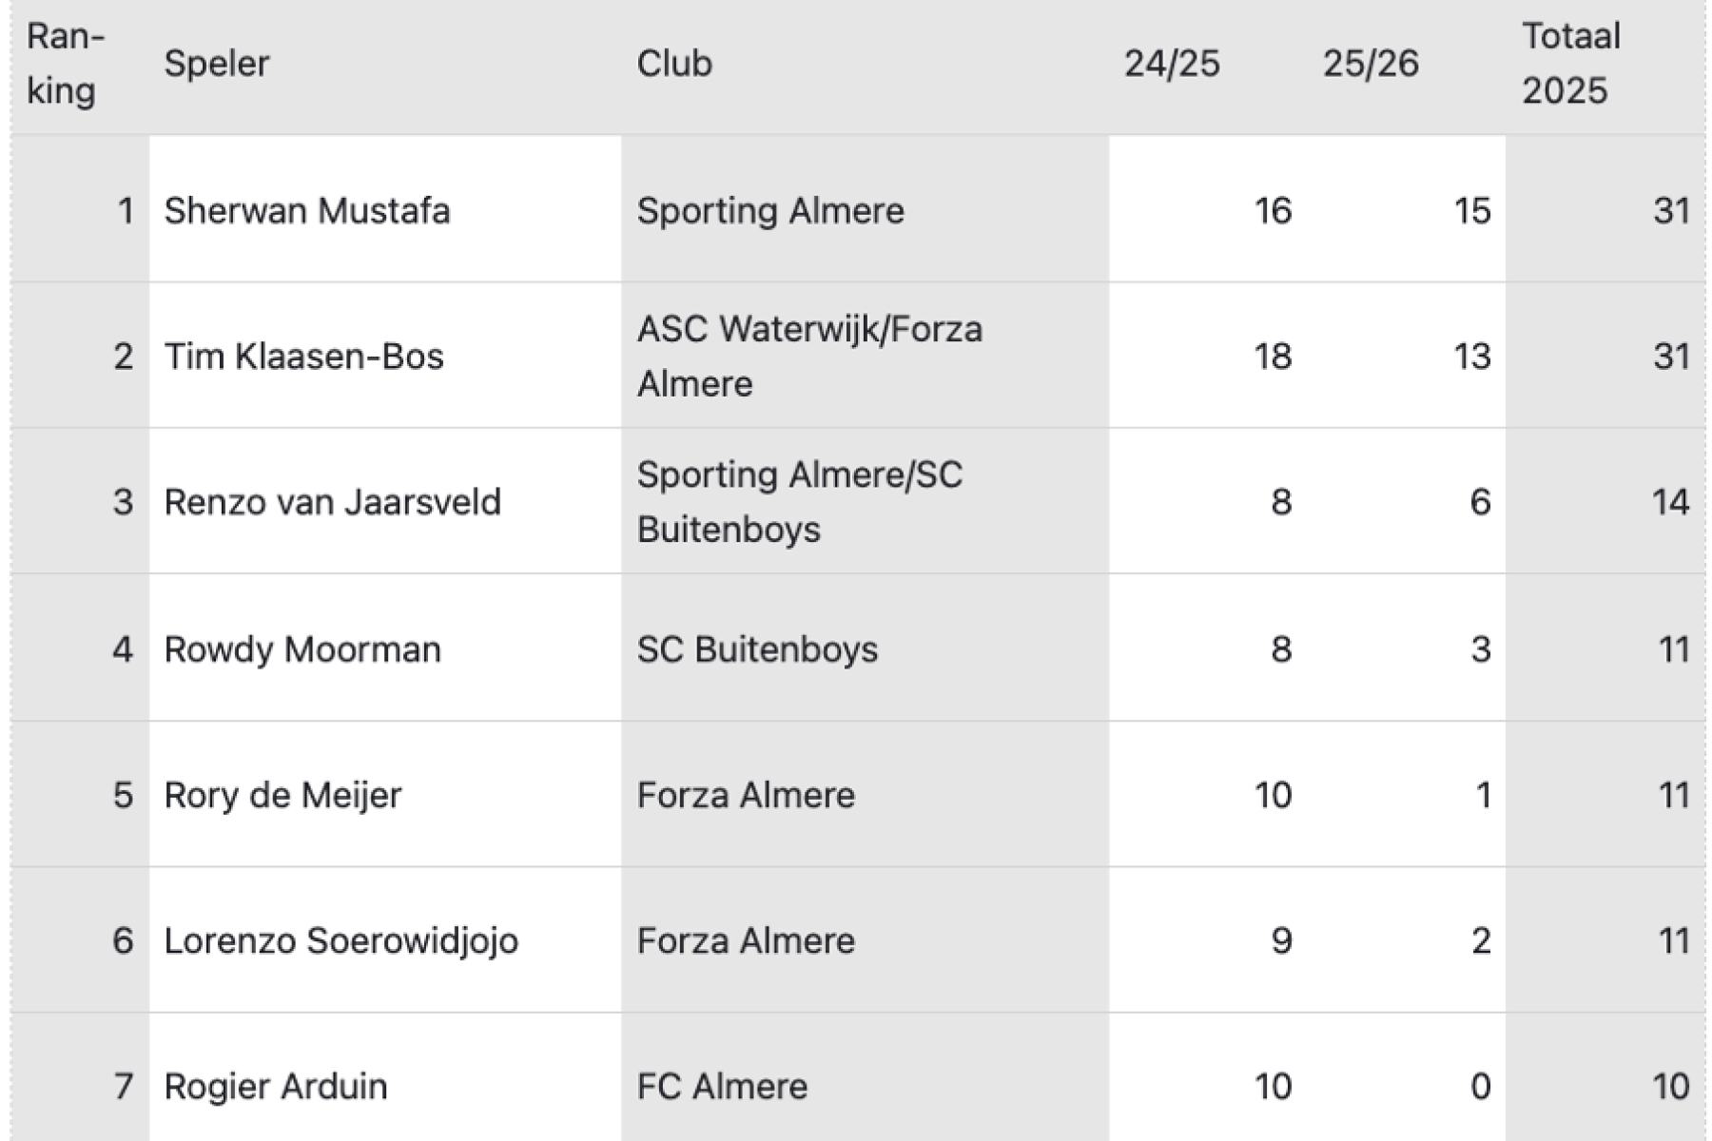The height and width of the screenshot is (1141, 1712).
Task: Click the 24/25 value 18 for Tim Klaasen-Bos
Action: click(x=1273, y=357)
